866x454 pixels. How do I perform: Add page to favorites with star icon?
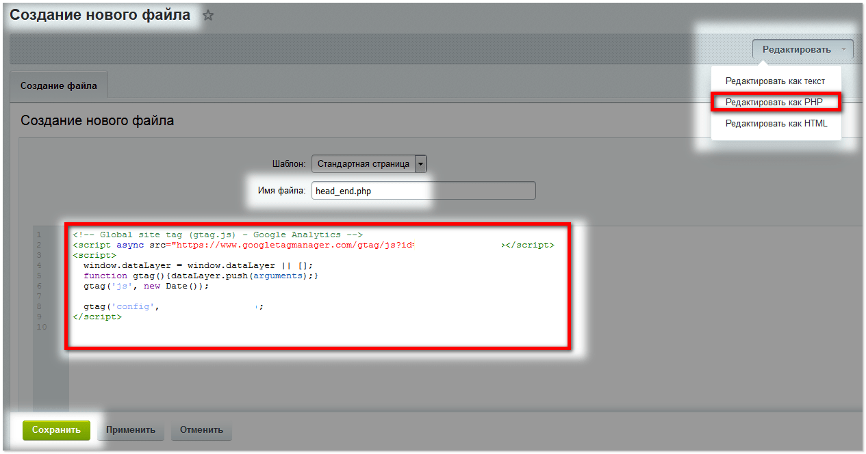click(x=208, y=16)
